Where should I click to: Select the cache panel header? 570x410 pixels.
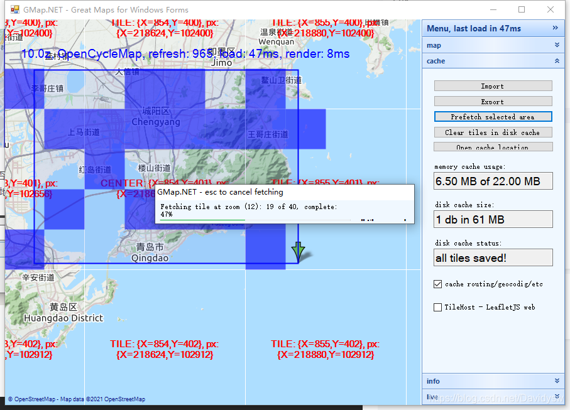[x=493, y=61]
